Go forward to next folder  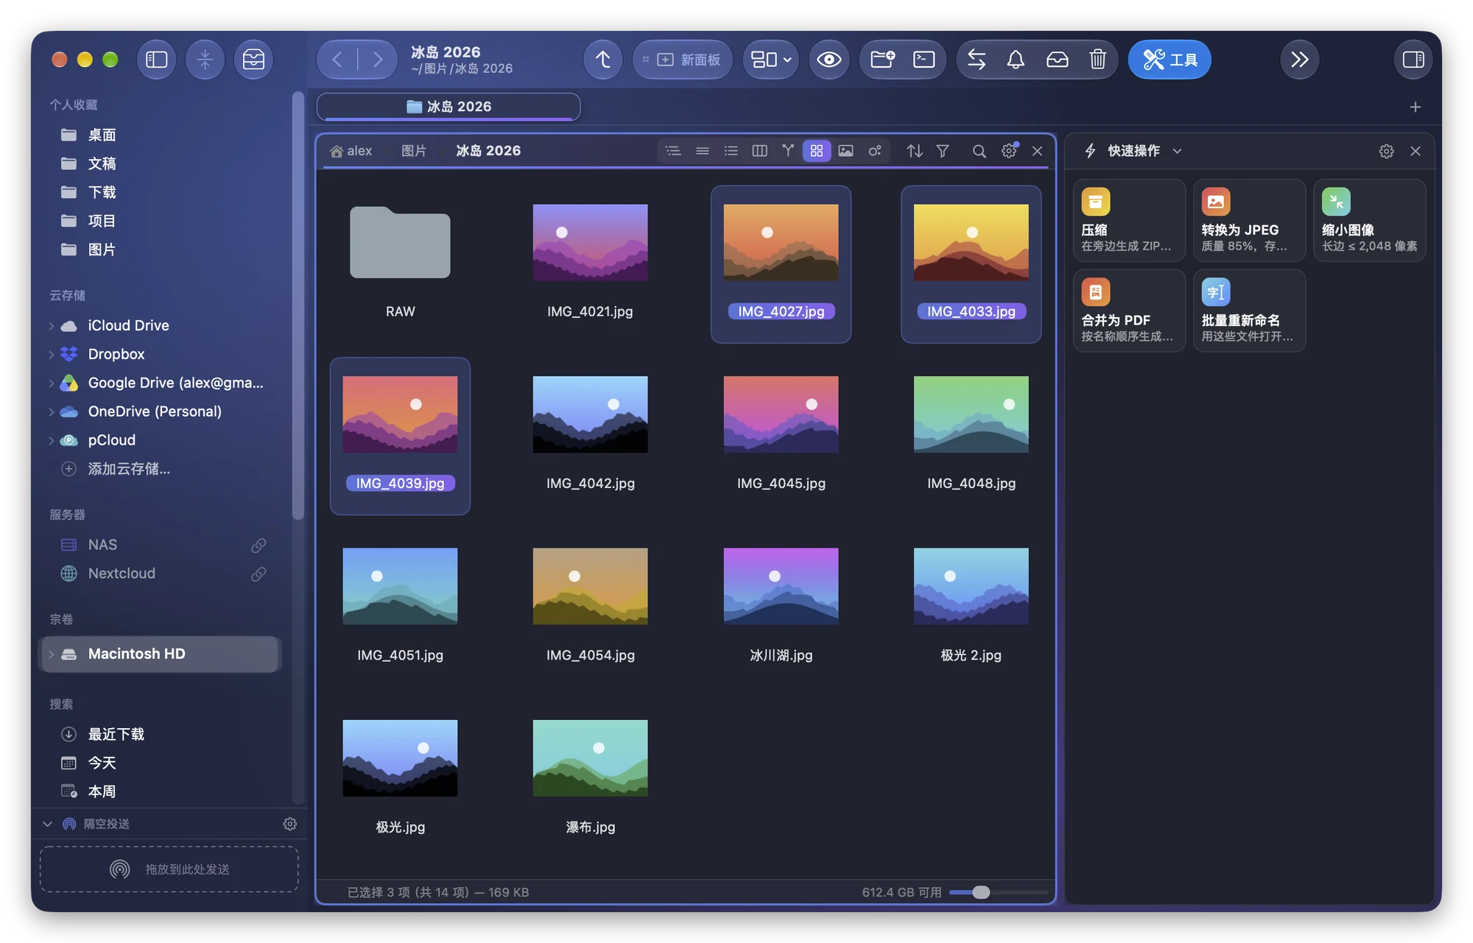377,60
